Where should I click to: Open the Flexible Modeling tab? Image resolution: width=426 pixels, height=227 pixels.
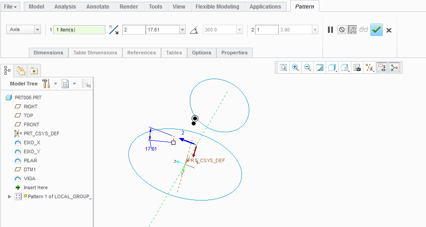point(217,7)
